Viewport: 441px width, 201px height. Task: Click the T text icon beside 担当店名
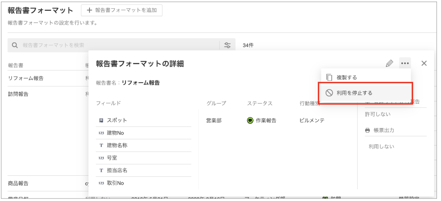(101, 171)
